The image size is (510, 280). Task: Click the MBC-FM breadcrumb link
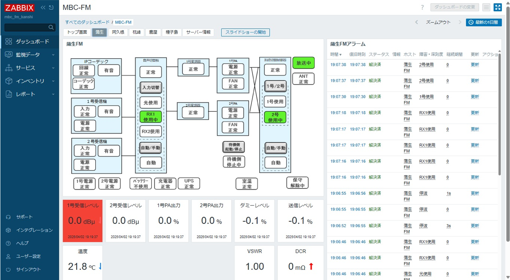point(123,22)
